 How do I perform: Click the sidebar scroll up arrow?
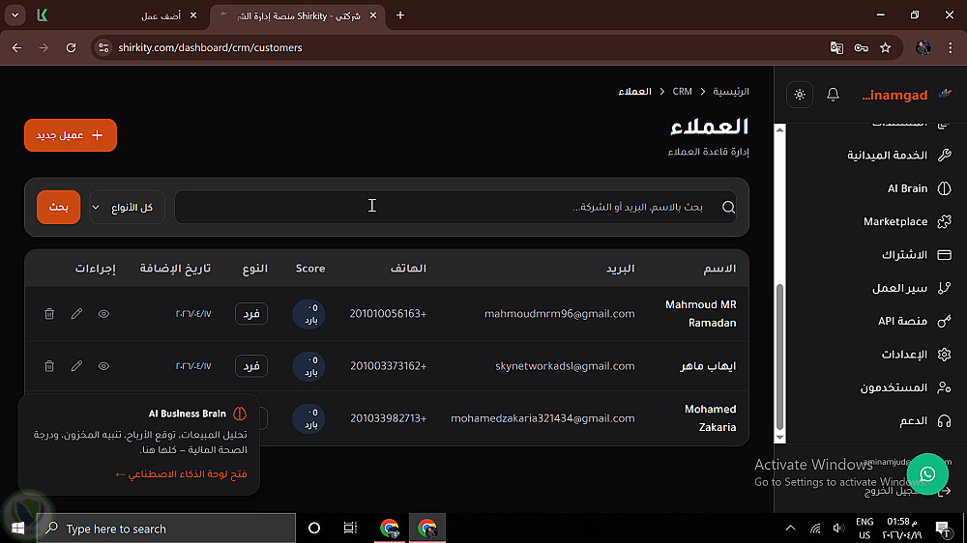coord(780,129)
